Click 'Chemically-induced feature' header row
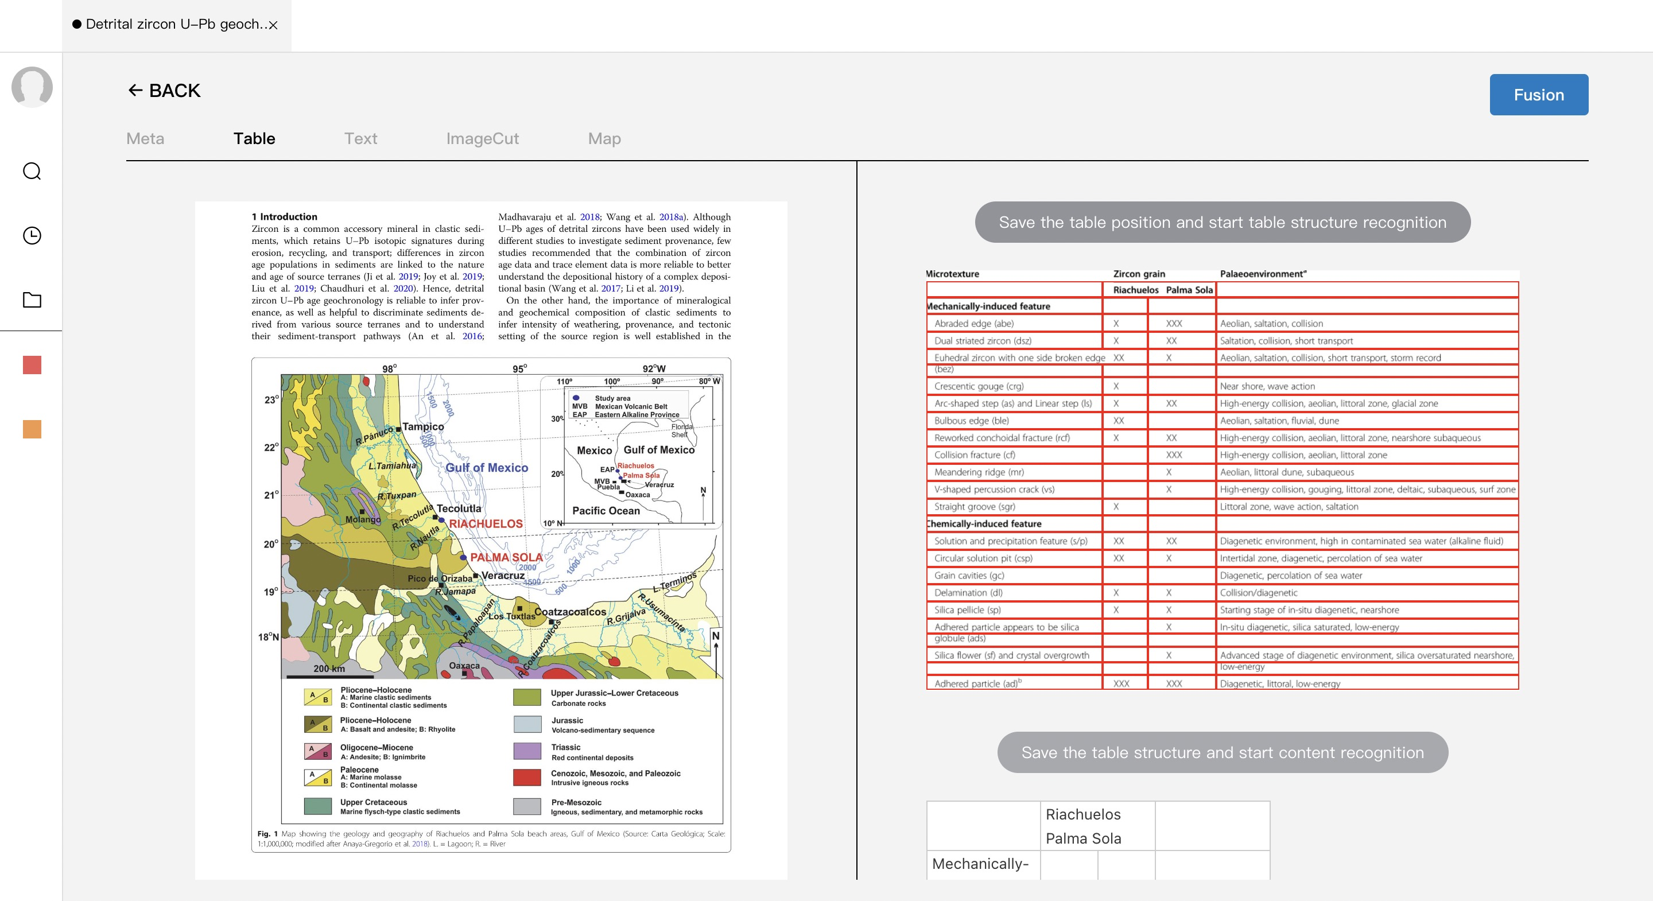The height and width of the screenshot is (901, 1653). (1222, 523)
